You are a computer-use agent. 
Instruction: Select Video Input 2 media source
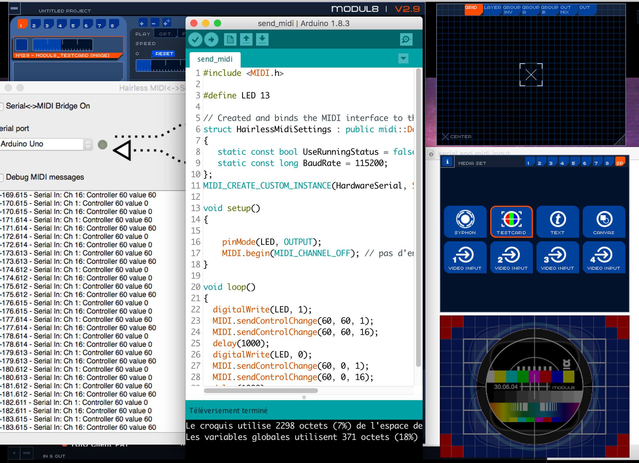511,258
